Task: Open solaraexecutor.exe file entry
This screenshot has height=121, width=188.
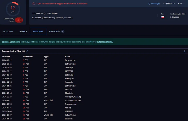Action: tap(73, 100)
